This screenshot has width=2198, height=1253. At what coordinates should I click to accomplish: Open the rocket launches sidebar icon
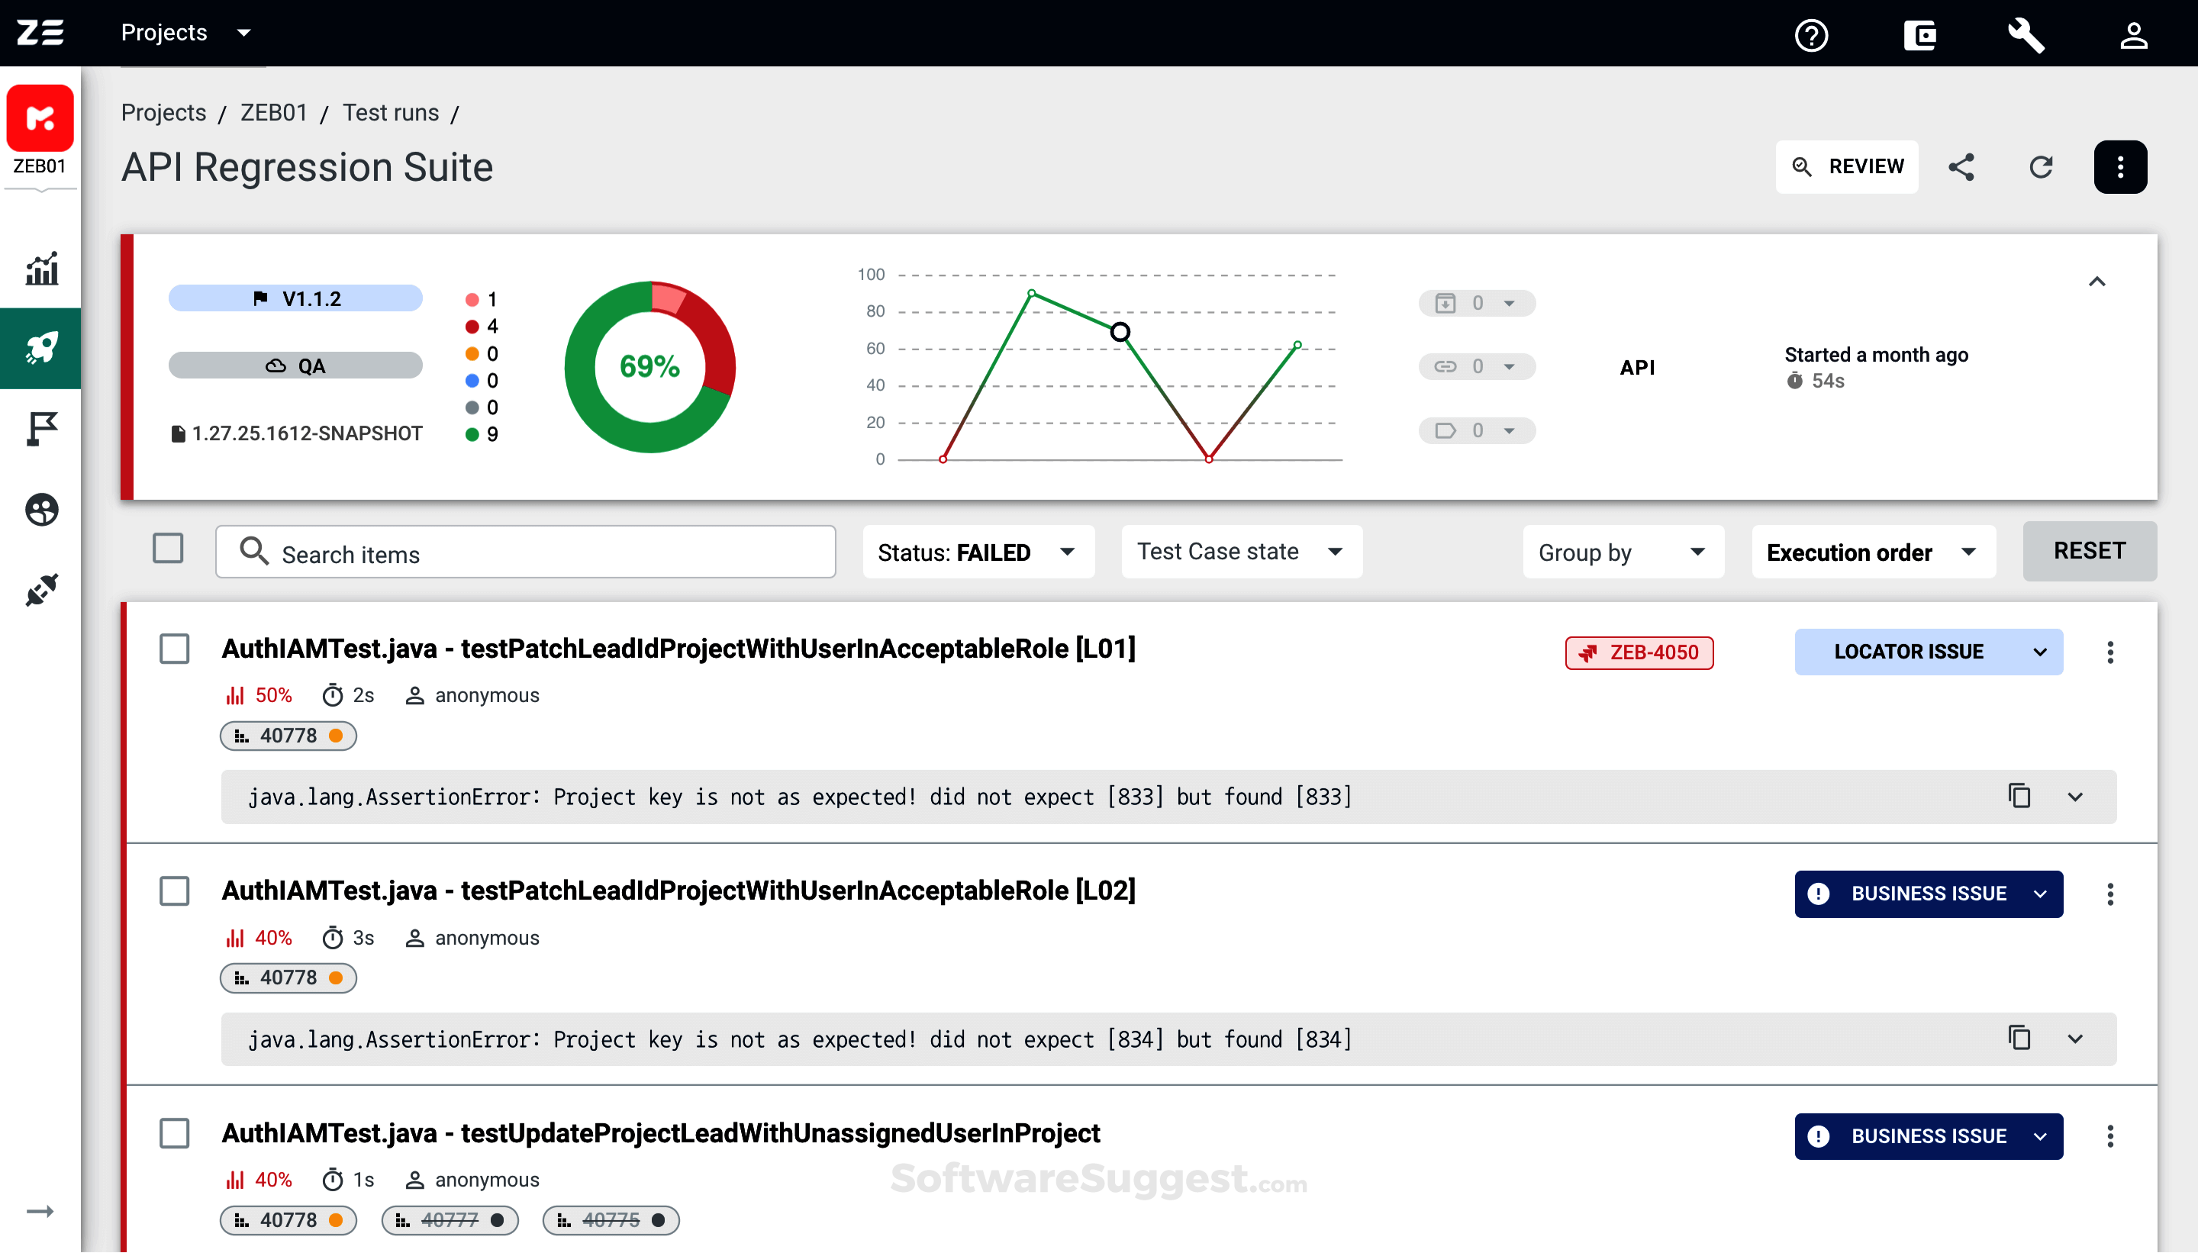click(40, 349)
